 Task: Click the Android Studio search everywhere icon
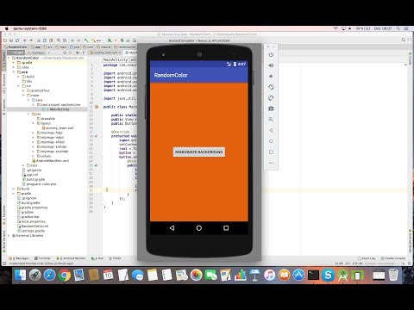(x=404, y=40)
